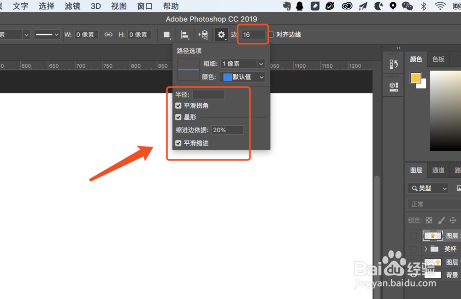This screenshot has height=299, width=461.
Task: Toggle the 平滑缩进 checkbox
Action: tap(178, 143)
